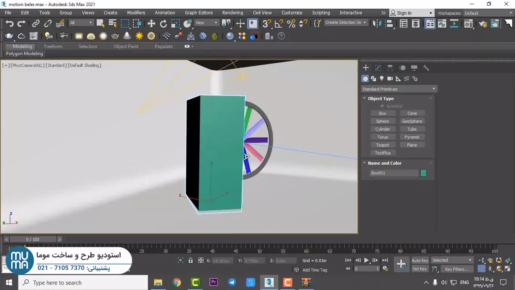Show Cameras creation category

(390, 79)
